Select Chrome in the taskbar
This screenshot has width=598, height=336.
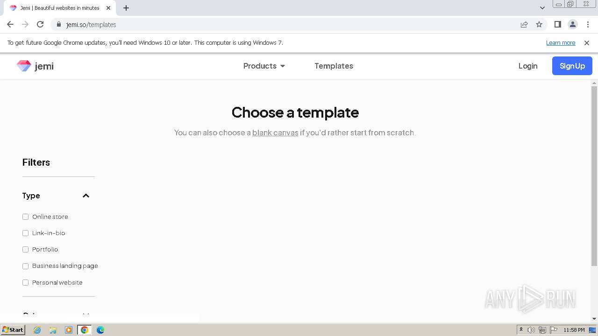[85, 330]
